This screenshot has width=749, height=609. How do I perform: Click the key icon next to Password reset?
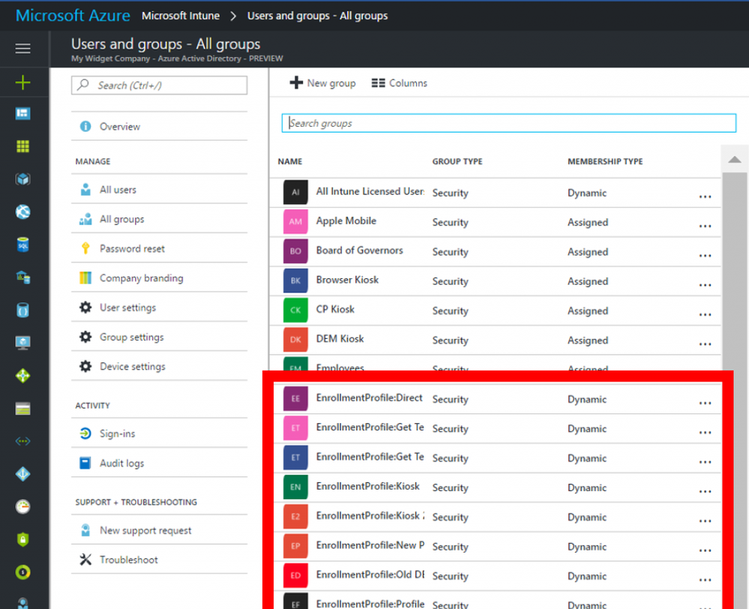[x=85, y=248]
